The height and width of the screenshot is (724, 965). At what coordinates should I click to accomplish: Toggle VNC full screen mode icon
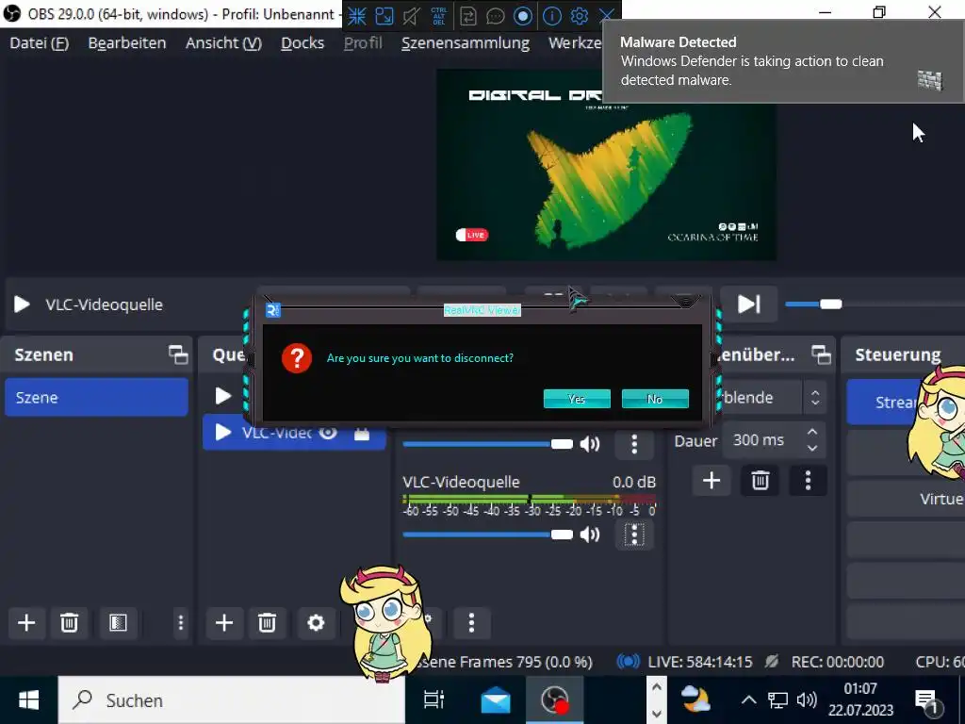coord(357,16)
